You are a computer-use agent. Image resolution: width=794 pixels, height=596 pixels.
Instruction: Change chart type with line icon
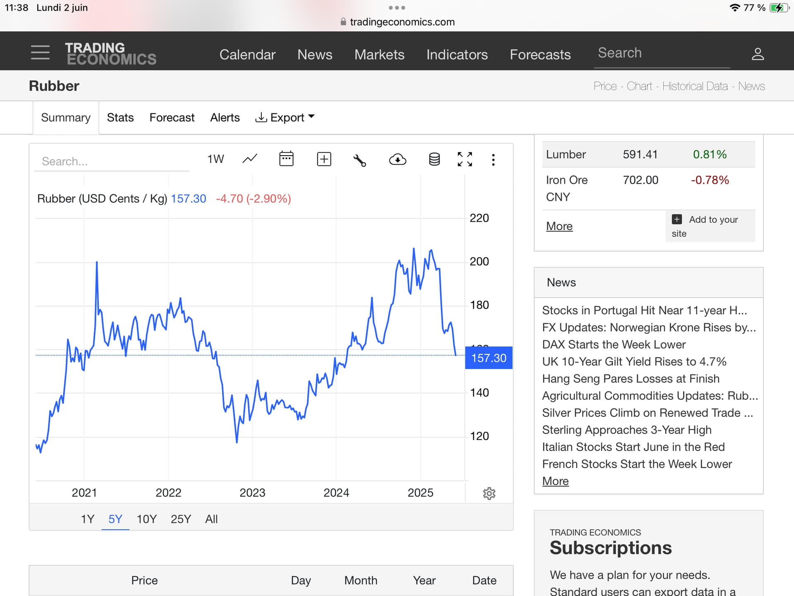click(249, 159)
